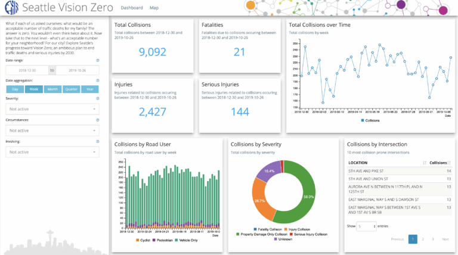Click the 9,092 total collisions value
458x255 pixels.
(153, 52)
